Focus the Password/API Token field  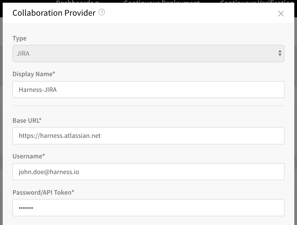(148, 208)
